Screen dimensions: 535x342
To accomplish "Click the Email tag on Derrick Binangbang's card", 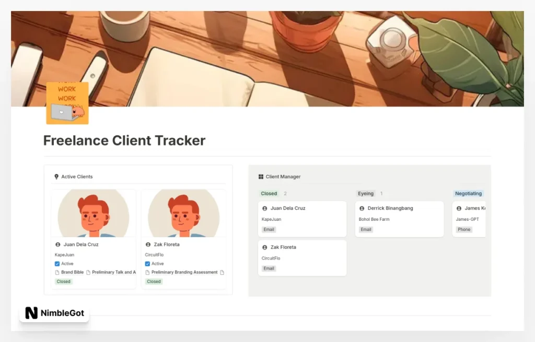I will (x=365, y=229).
